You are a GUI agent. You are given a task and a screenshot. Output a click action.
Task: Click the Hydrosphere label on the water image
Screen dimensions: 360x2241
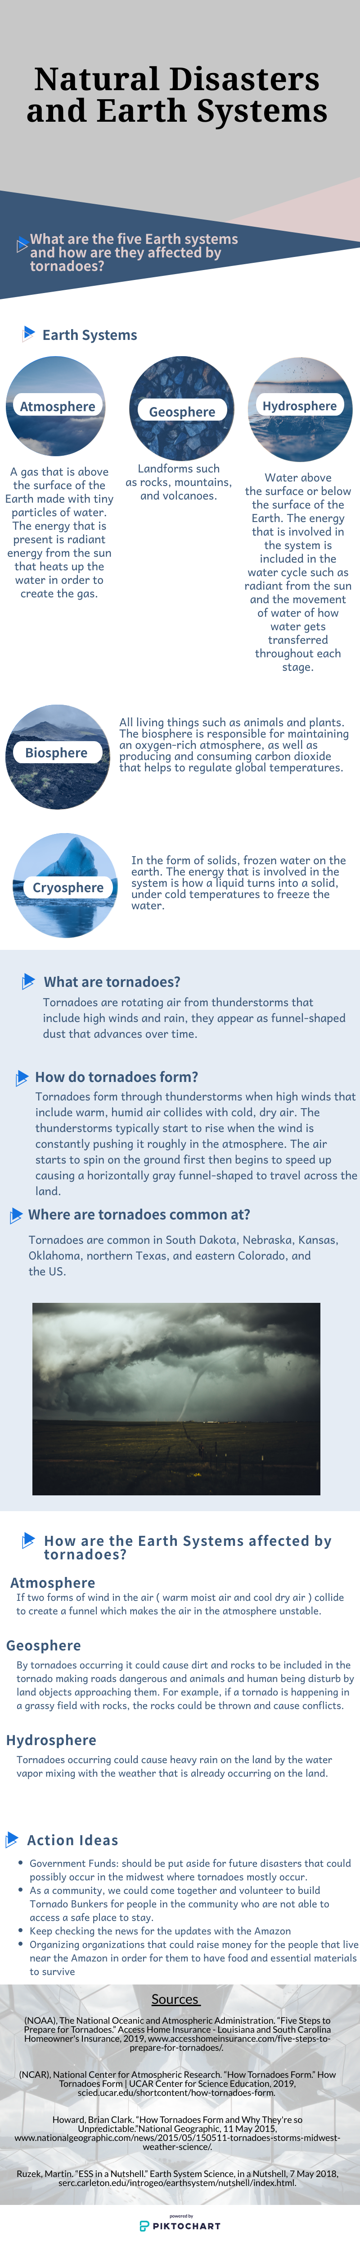click(299, 405)
